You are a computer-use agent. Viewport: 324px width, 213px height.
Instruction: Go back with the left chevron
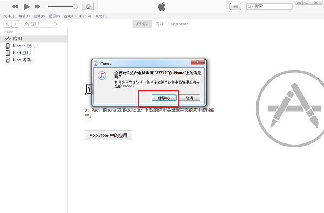[x=8, y=24]
